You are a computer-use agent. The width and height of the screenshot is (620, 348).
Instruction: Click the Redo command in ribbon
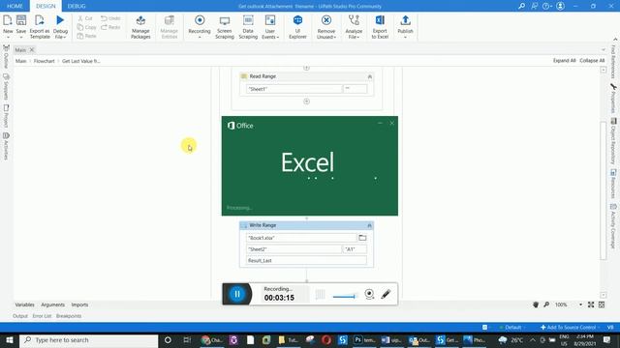click(110, 27)
